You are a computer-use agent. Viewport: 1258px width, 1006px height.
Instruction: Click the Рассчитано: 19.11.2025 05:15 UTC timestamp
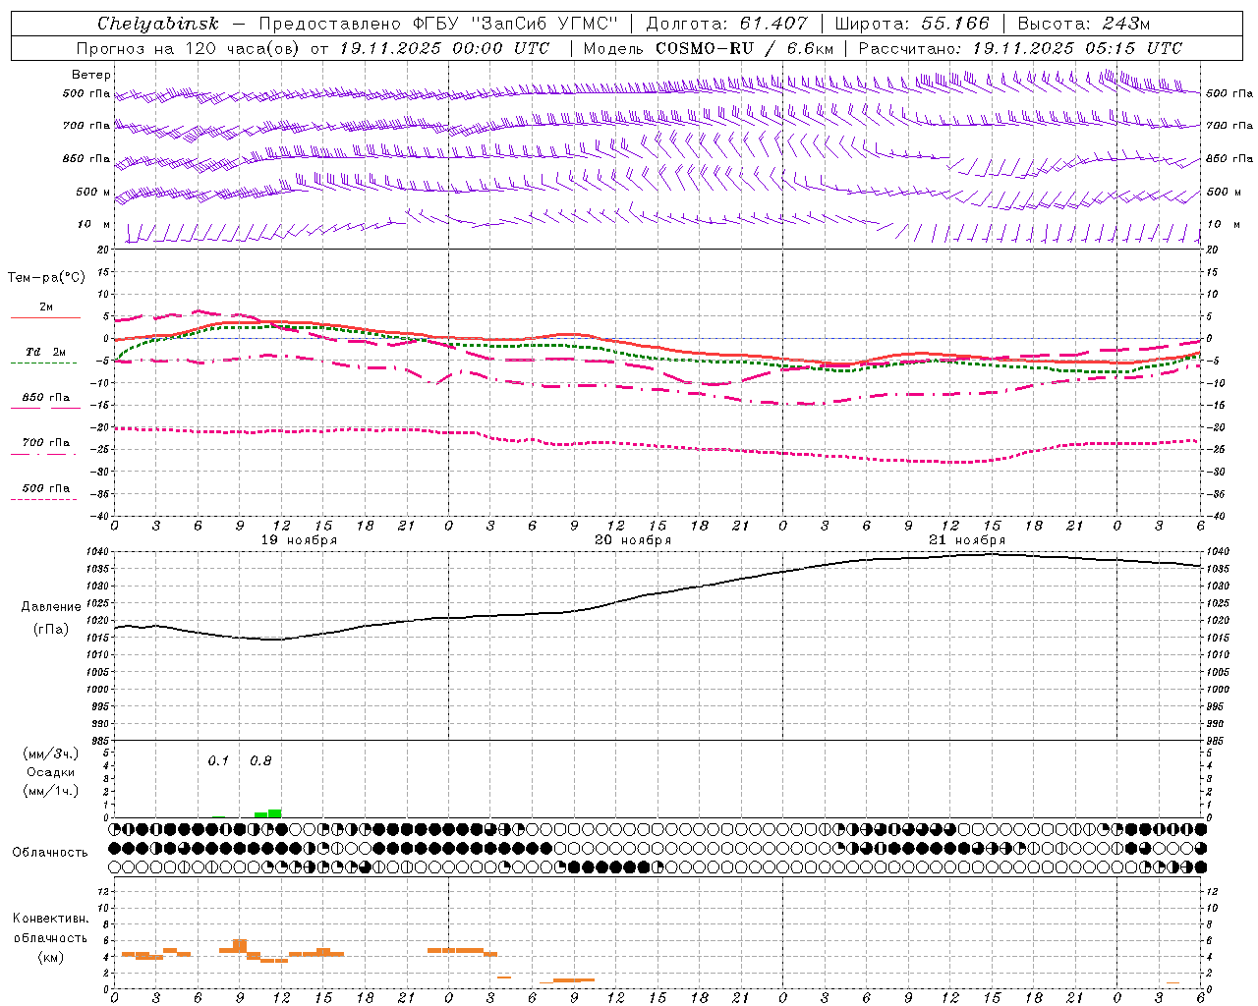click(x=1020, y=48)
